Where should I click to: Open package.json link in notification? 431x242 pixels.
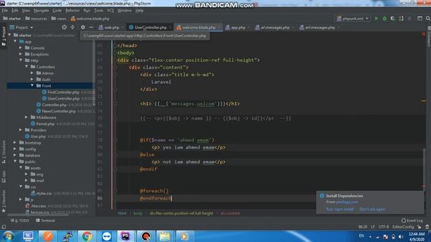tap(347, 202)
